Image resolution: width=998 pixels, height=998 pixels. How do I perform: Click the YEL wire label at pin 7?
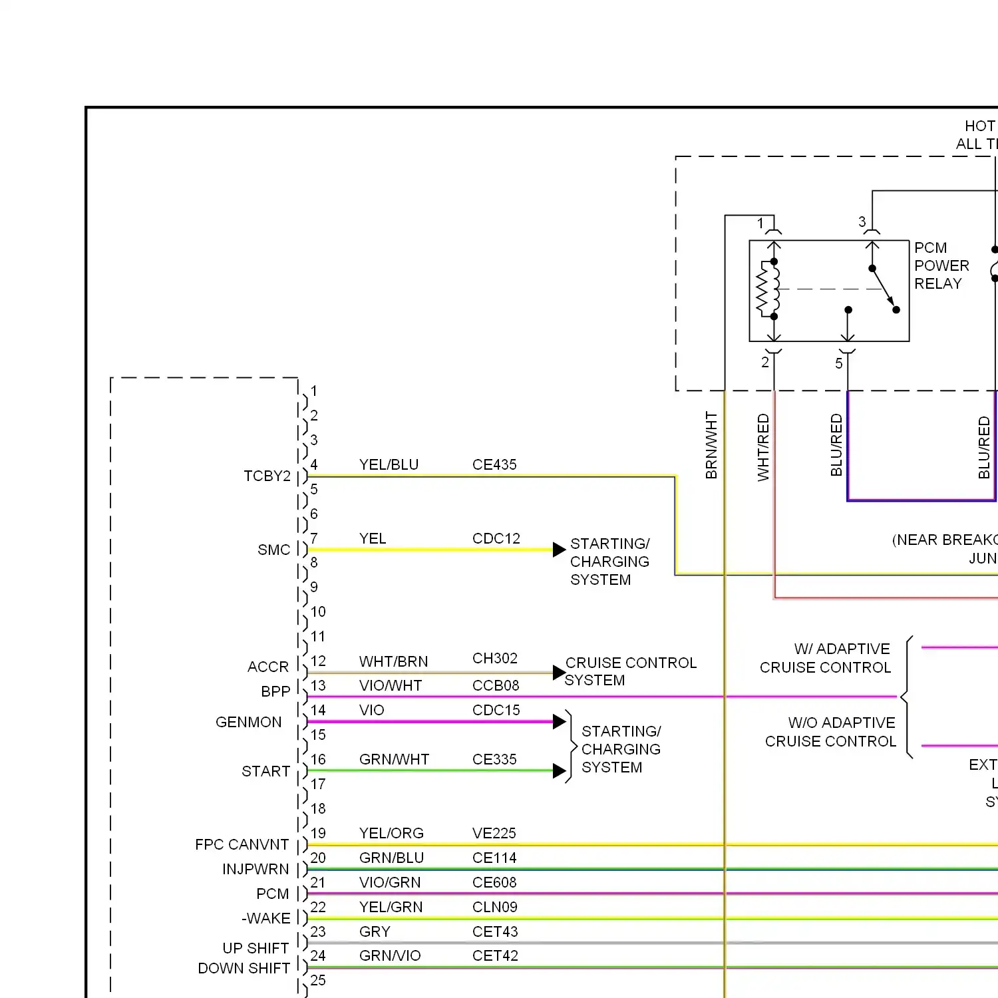[x=373, y=538]
